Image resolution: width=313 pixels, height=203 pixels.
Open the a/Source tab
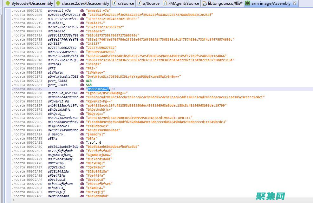click(151, 3)
